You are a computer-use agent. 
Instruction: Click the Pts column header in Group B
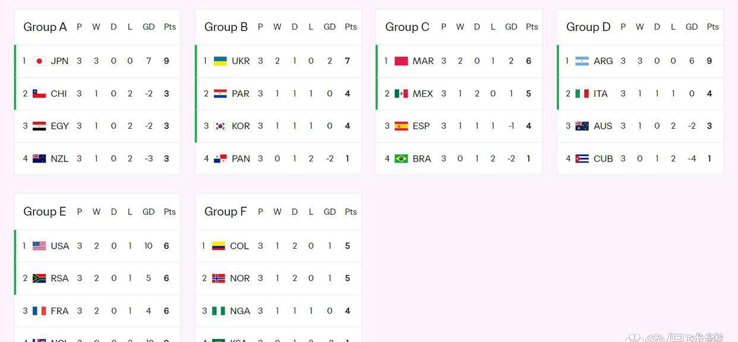pos(351,27)
